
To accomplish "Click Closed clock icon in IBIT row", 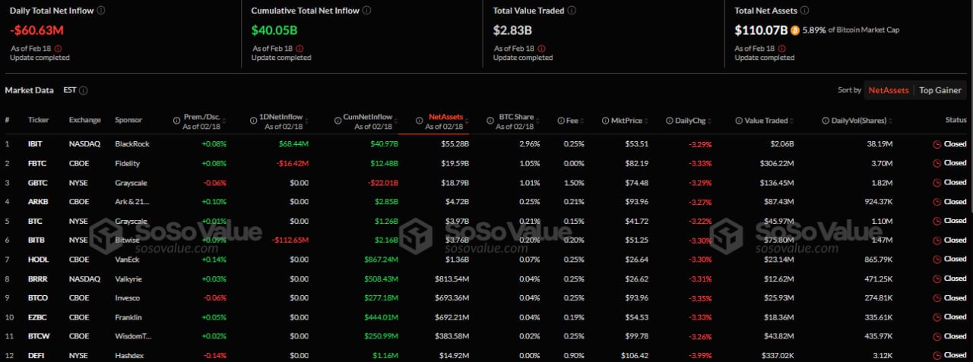I will [x=937, y=143].
